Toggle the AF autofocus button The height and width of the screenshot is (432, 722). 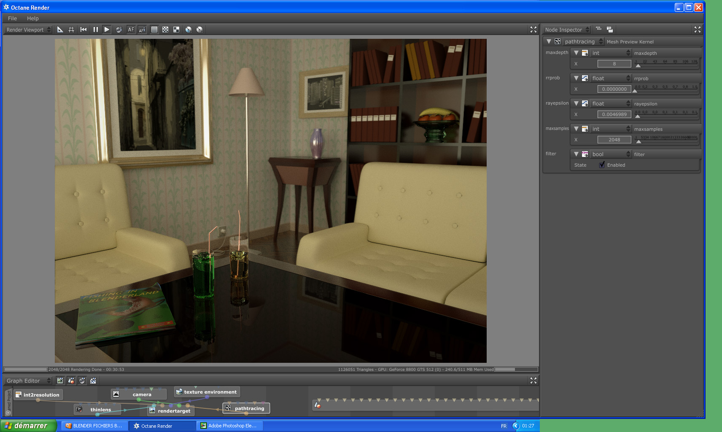(131, 30)
